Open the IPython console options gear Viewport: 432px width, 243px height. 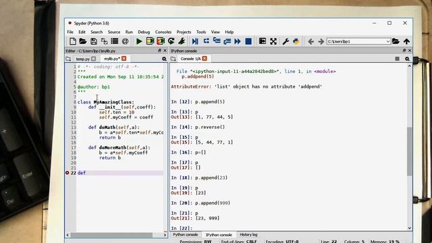click(407, 59)
